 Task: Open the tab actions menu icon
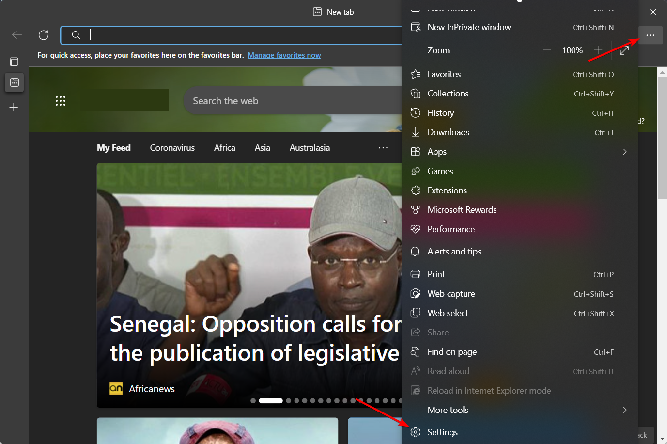(x=14, y=62)
